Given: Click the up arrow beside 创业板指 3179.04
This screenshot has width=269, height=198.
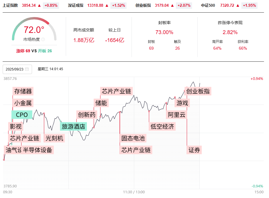Looking at the screenshot, I should coord(172,5).
